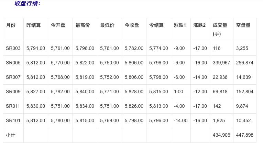This screenshot has width=263, height=147.
Task: Select the SR003 row label
Action: (x=13, y=49)
